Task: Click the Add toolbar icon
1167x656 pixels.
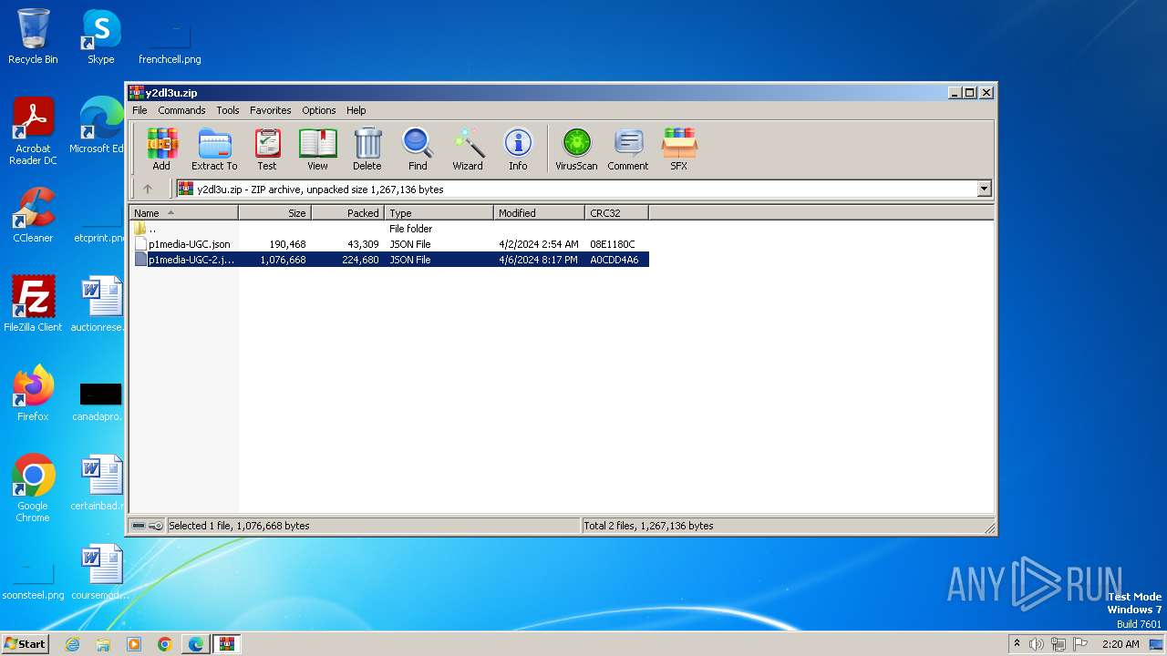Action: click(x=161, y=149)
